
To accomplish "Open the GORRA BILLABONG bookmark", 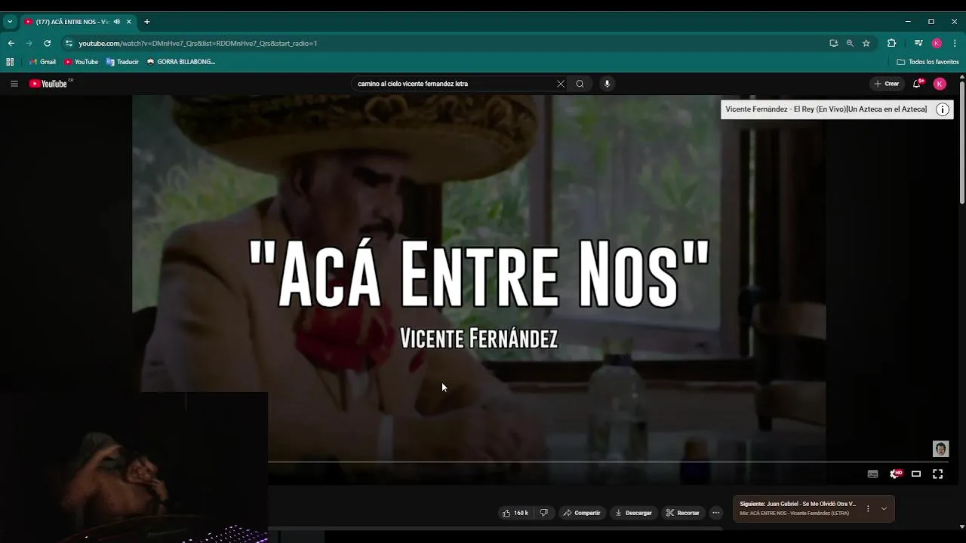I will pos(181,62).
